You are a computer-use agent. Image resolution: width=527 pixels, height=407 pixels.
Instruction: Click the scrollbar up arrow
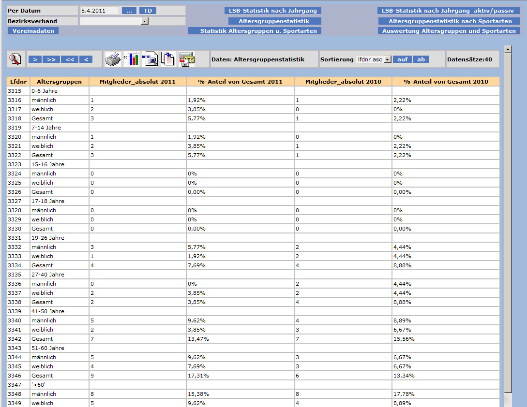(x=508, y=49)
